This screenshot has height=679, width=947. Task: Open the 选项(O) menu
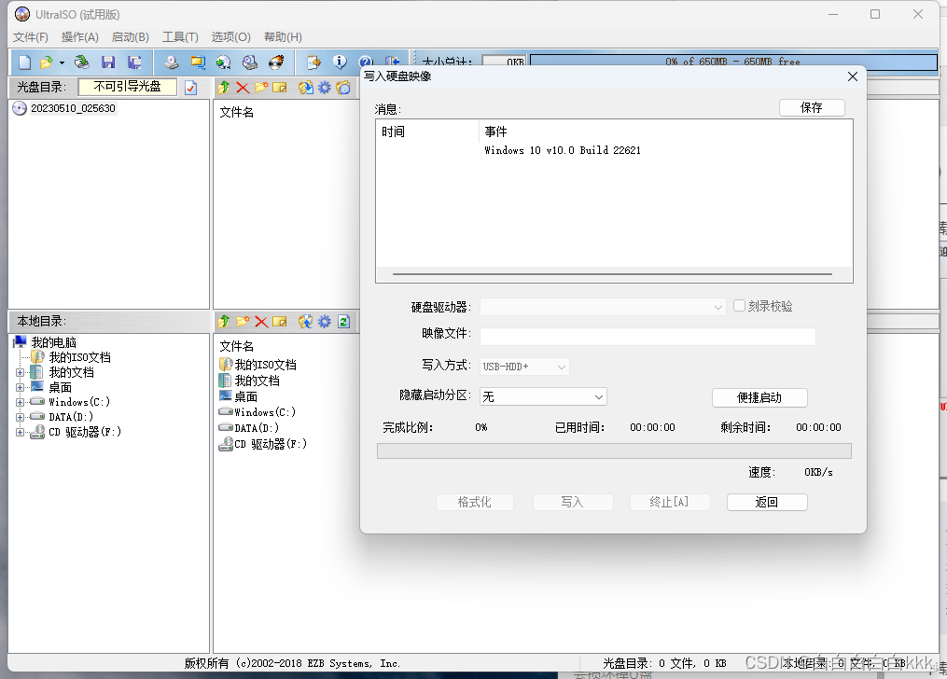[x=230, y=37]
